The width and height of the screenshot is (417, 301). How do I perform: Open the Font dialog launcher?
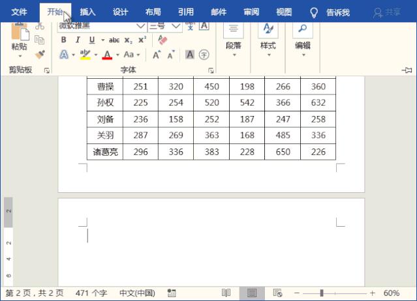pyautogui.click(x=211, y=70)
